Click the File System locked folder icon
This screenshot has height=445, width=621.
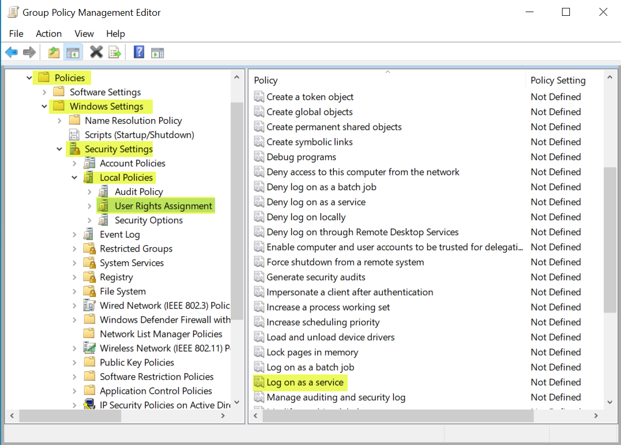pos(90,291)
